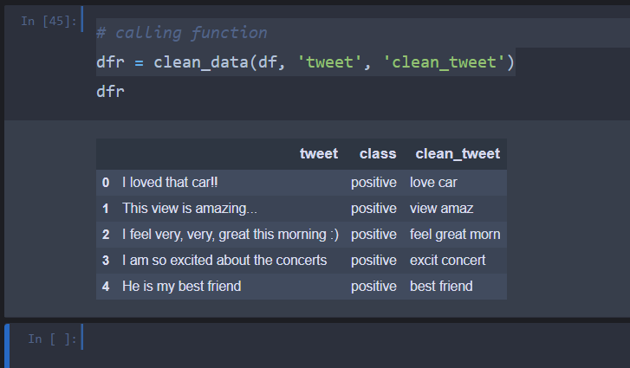The height and width of the screenshot is (368, 630).
Task: Click the 'best friend' clean tweet cell
Action: click(441, 287)
